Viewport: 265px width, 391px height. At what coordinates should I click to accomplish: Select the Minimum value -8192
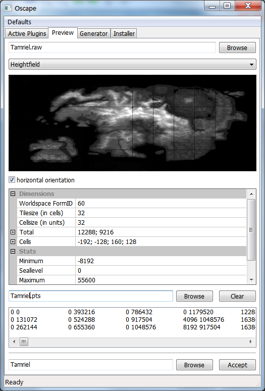[x=161, y=261]
